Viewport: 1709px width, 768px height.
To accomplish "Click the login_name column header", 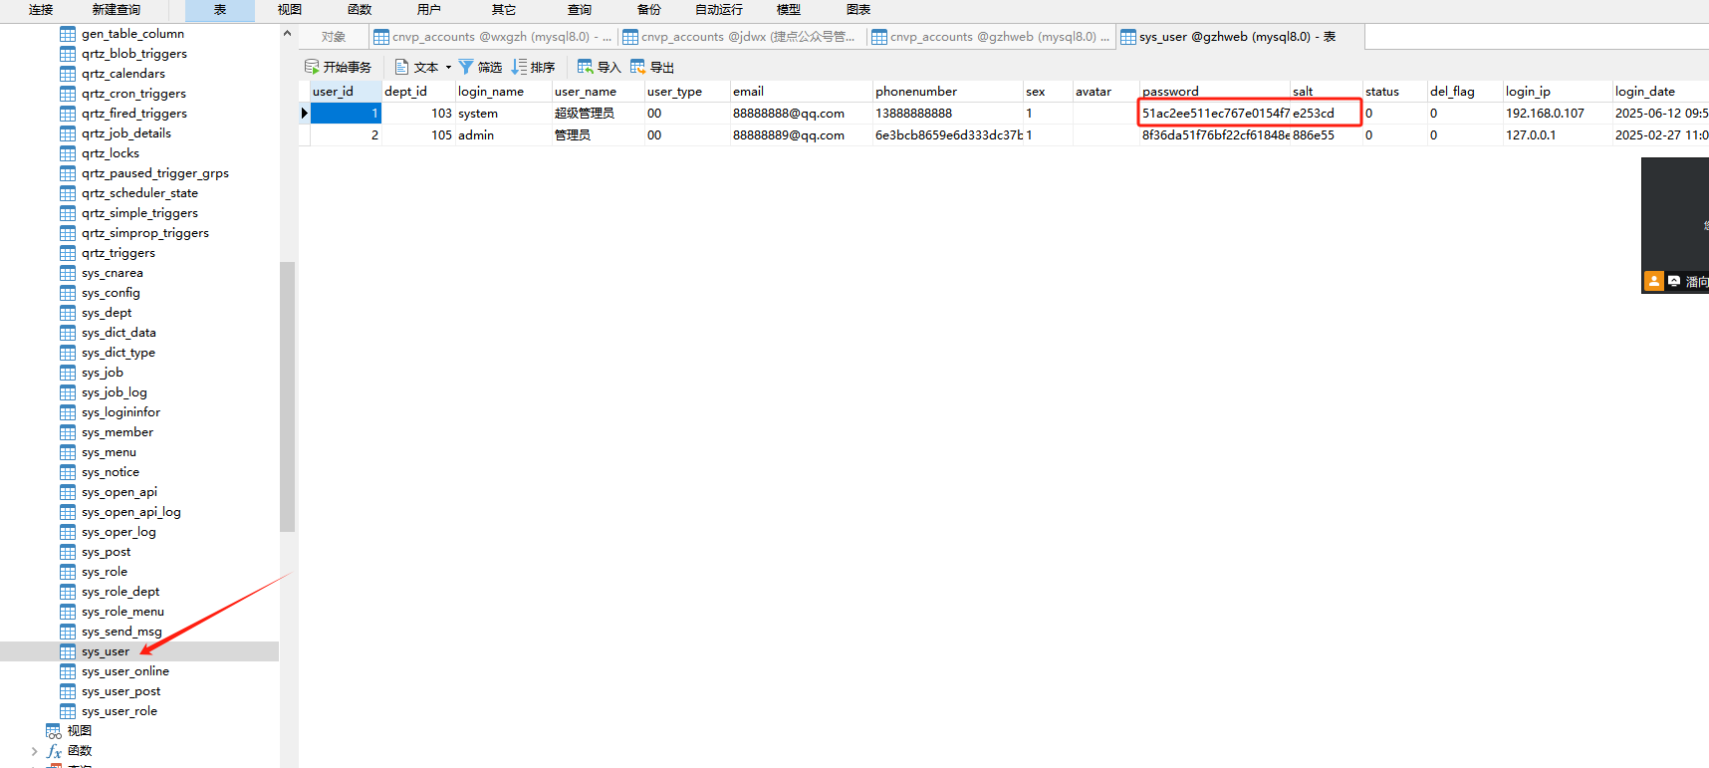I will pyautogui.click(x=491, y=92).
